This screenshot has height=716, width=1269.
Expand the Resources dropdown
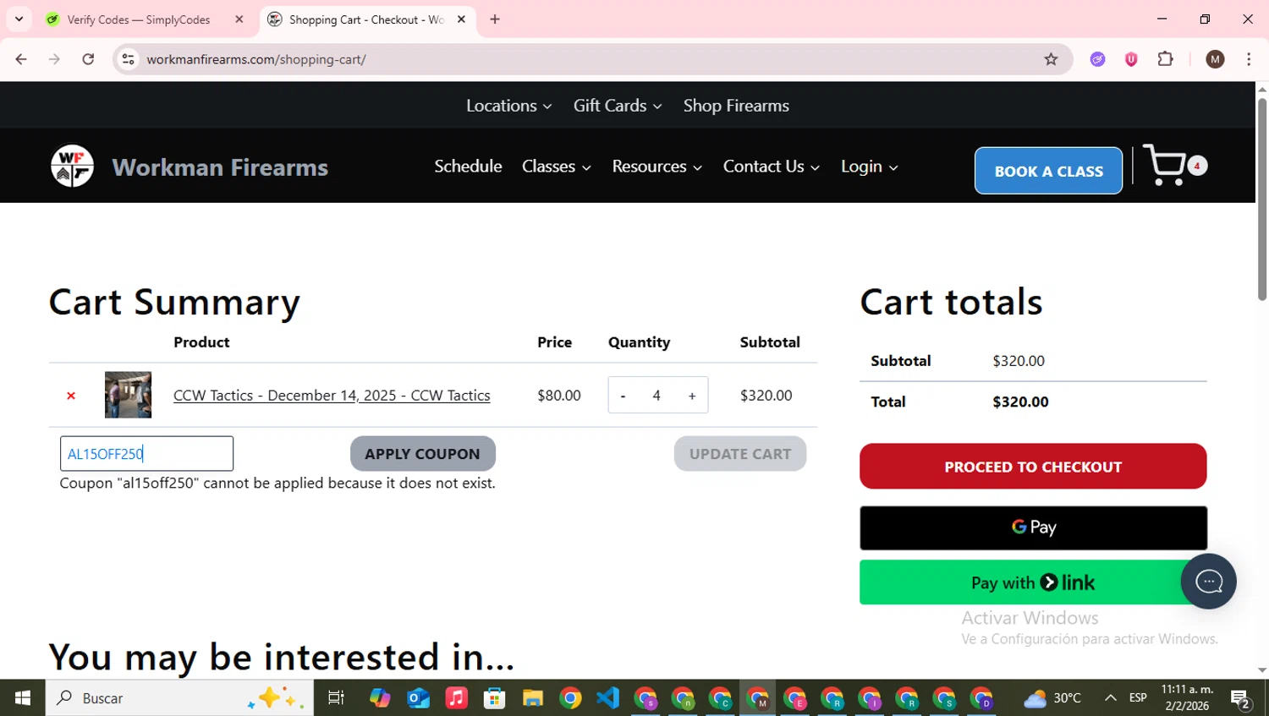pyautogui.click(x=657, y=167)
